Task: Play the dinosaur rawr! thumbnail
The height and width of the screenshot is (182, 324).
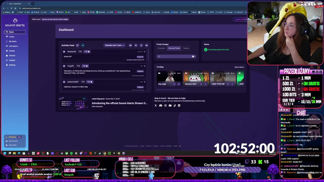Action: click(196, 77)
